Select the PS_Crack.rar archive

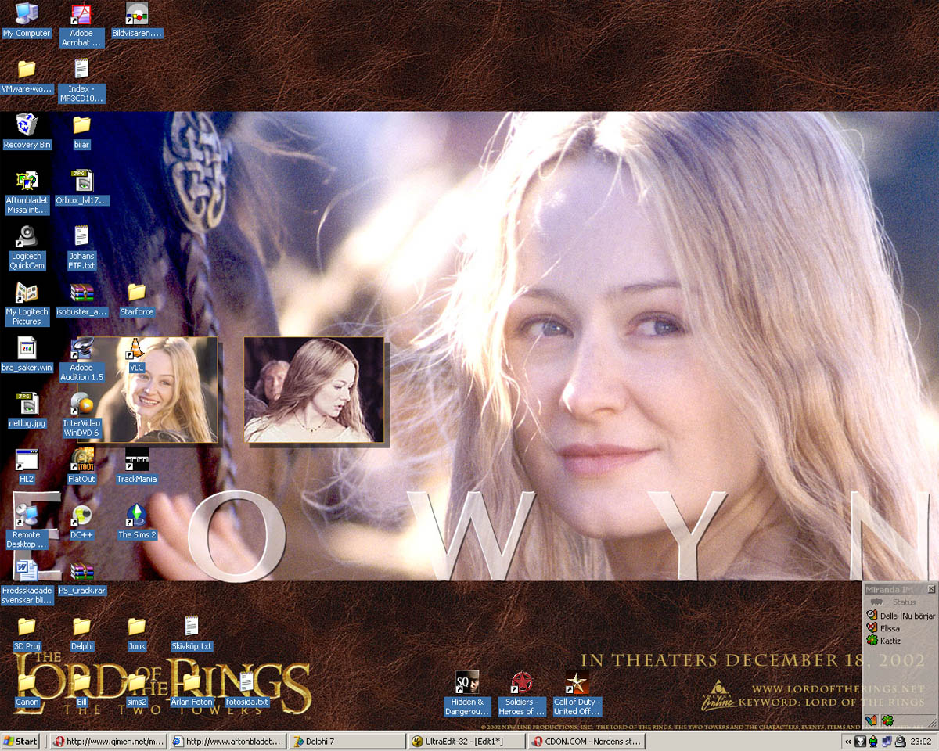[x=81, y=578]
